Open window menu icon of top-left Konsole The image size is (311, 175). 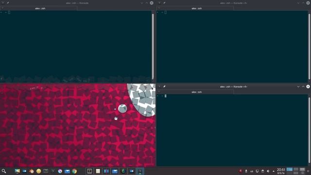3,3
